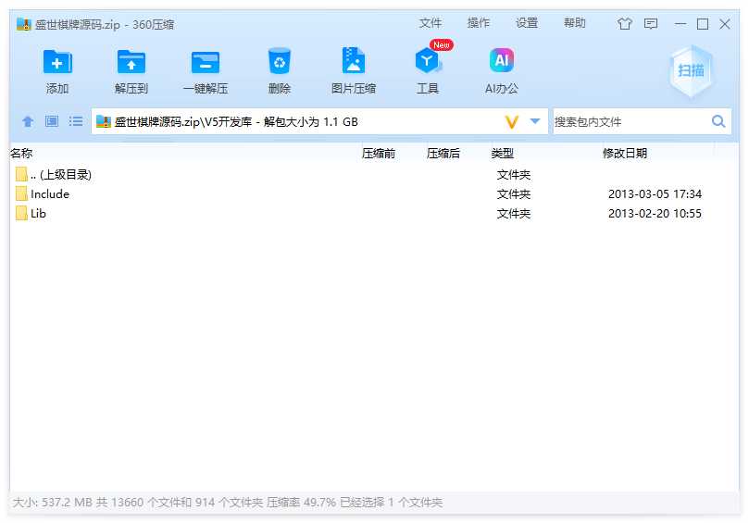Open the 帮助 menu
This screenshot has width=749, height=523.
click(x=575, y=23)
